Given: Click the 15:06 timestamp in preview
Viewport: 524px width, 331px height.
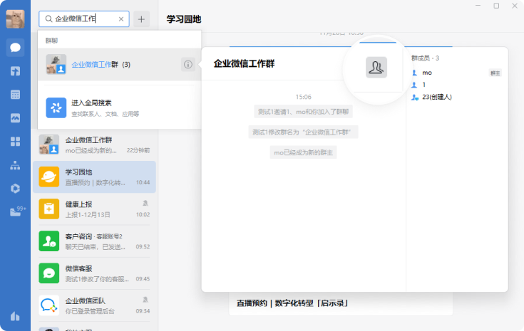Looking at the screenshot, I should point(303,97).
